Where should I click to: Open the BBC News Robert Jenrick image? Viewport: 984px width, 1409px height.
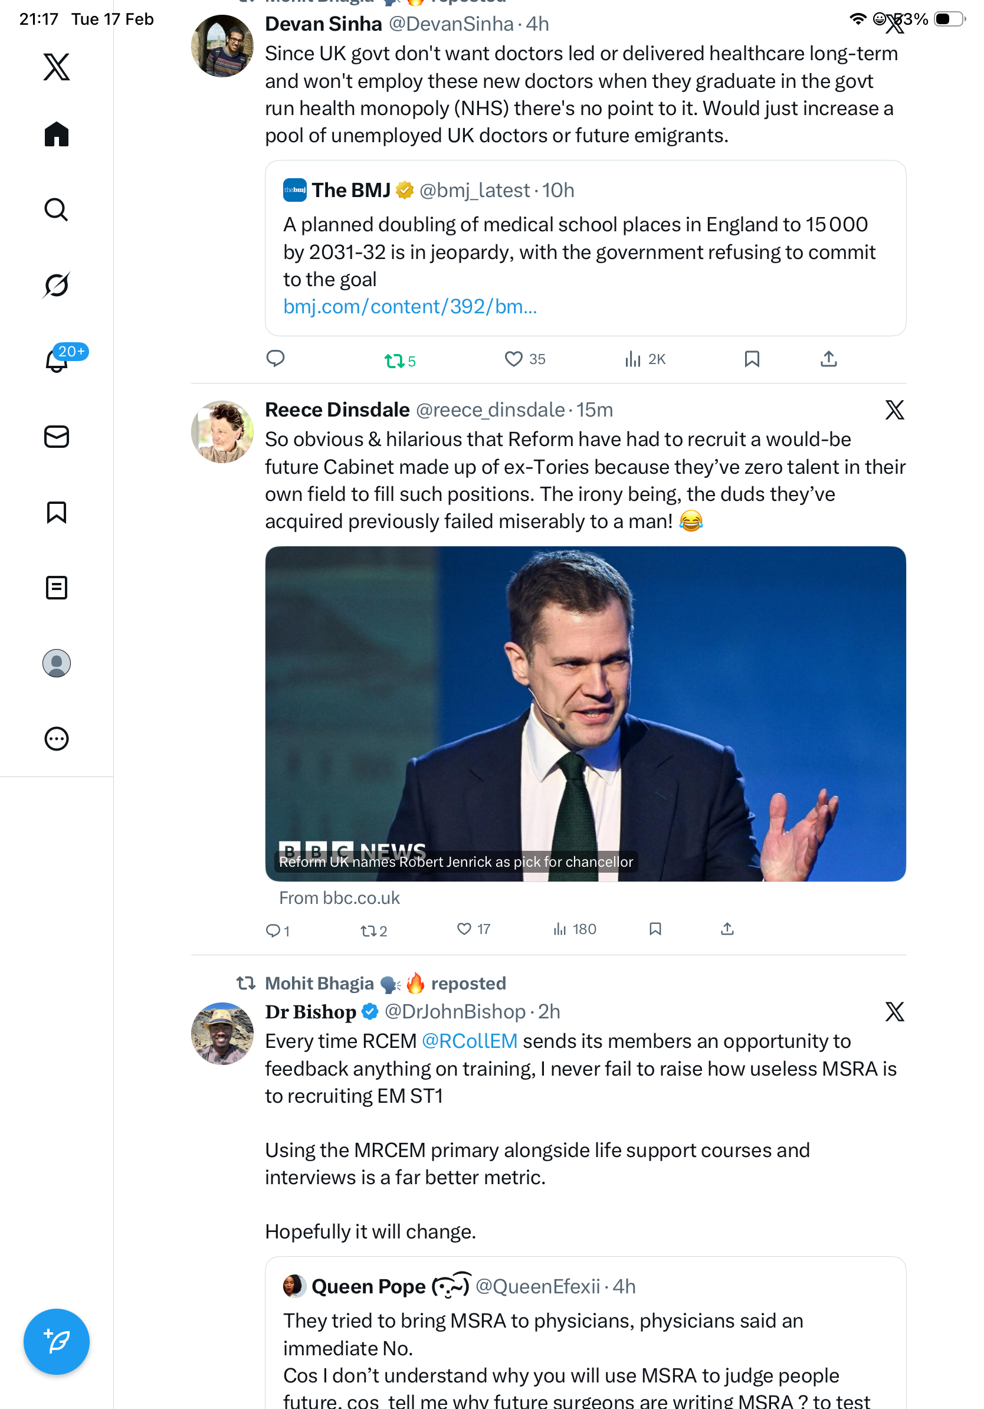coord(585,713)
